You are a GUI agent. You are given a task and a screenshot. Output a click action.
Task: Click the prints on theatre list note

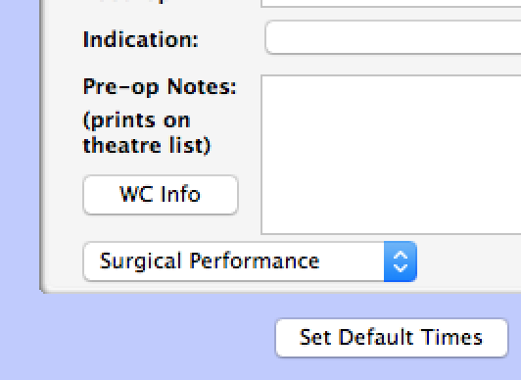(x=147, y=133)
